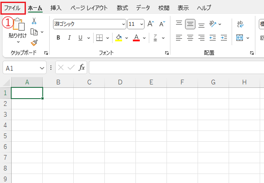Screen dimensions: 264x183
Task: Click the select all corner triangle
Action: (x=6, y=83)
